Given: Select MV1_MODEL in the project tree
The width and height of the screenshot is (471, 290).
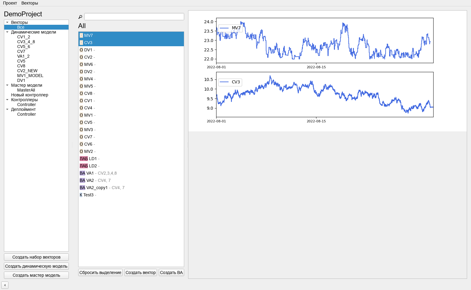Looking at the screenshot, I should coord(30,76).
